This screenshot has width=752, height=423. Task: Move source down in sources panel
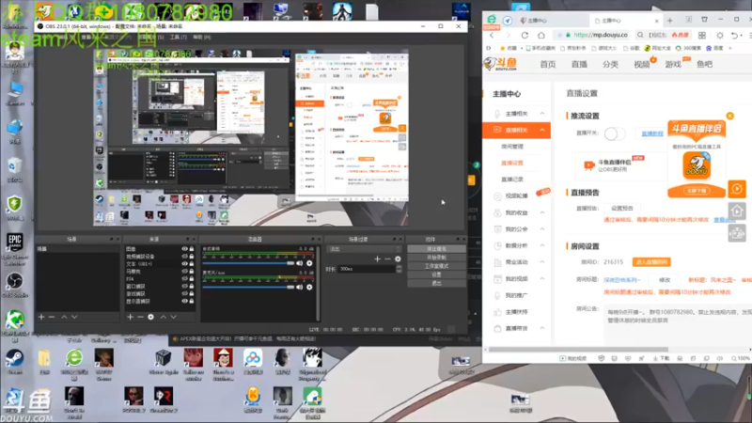[x=174, y=317]
